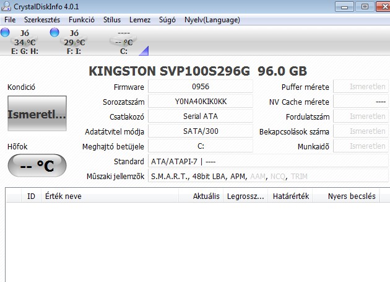
Task: Click the Standard field ATA/ATAPI-7
Action: [x=268, y=161]
